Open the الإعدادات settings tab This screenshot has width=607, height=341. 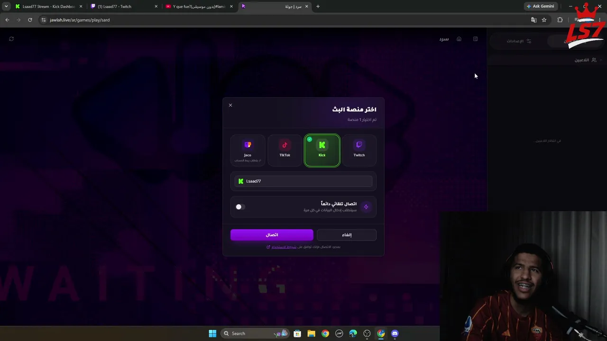(519, 41)
